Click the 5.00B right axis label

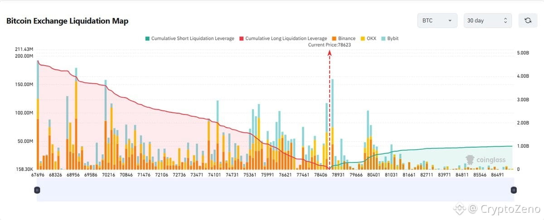(523, 53)
